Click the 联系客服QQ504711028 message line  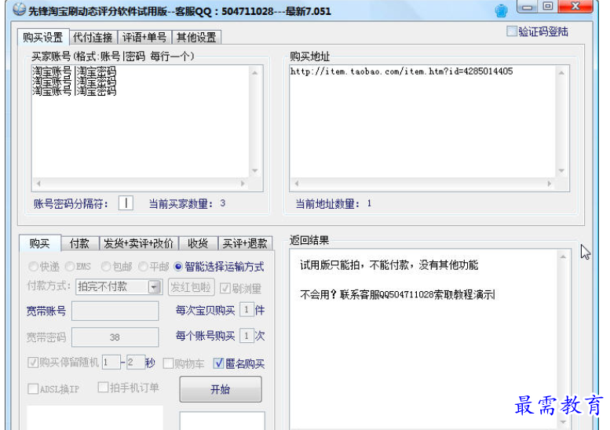(x=397, y=294)
